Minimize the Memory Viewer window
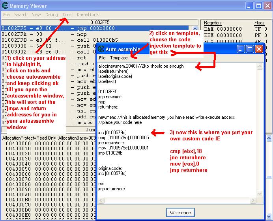The image size is (273, 221). click(x=249, y=6)
